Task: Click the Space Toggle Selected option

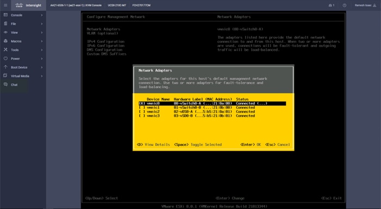Action: (x=198, y=145)
